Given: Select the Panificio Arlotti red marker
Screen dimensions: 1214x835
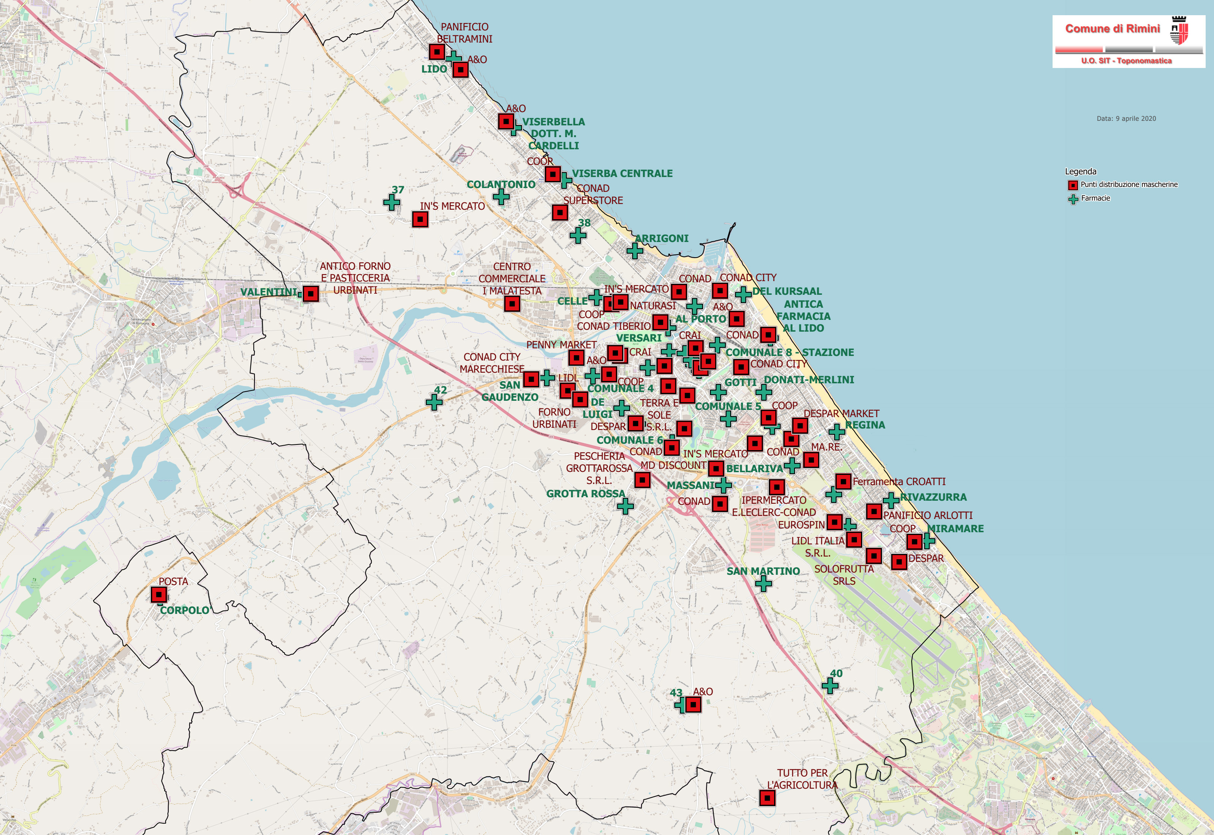Looking at the screenshot, I should [874, 511].
